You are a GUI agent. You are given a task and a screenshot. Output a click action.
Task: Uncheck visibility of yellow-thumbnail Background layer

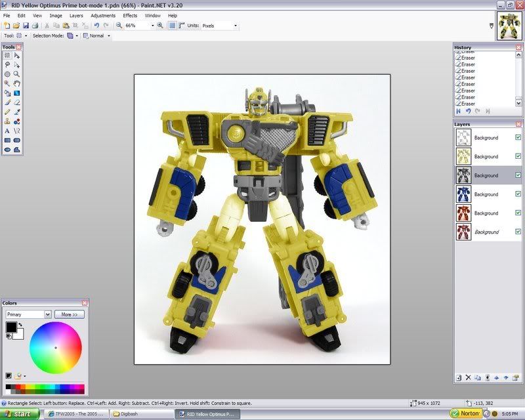[518, 156]
